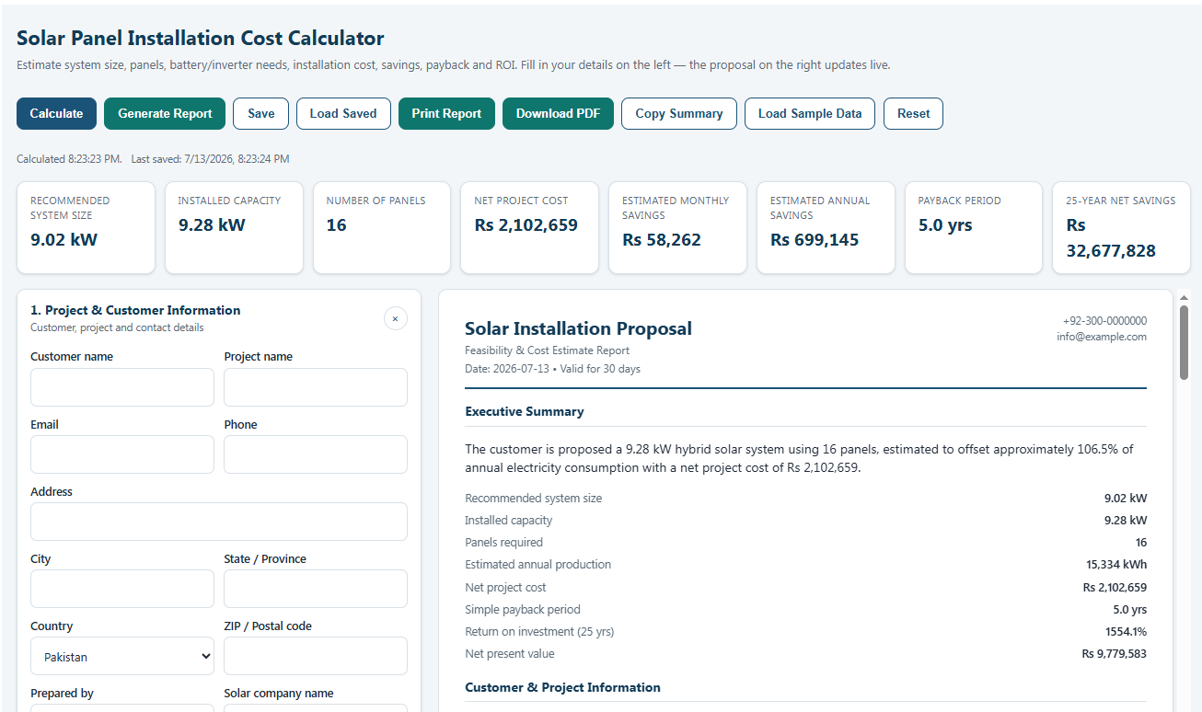Select the Net Project Cost card
Screen dimensions: 1202x712
click(x=529, y=228)
